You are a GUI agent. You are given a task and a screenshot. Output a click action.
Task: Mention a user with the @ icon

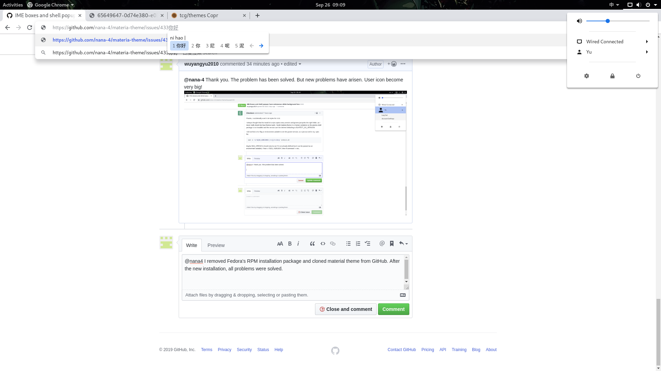point(382,244)
